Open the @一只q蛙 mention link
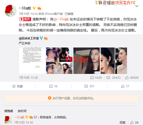The width and height of the screenshot is (143, 125). coord(61,19)
